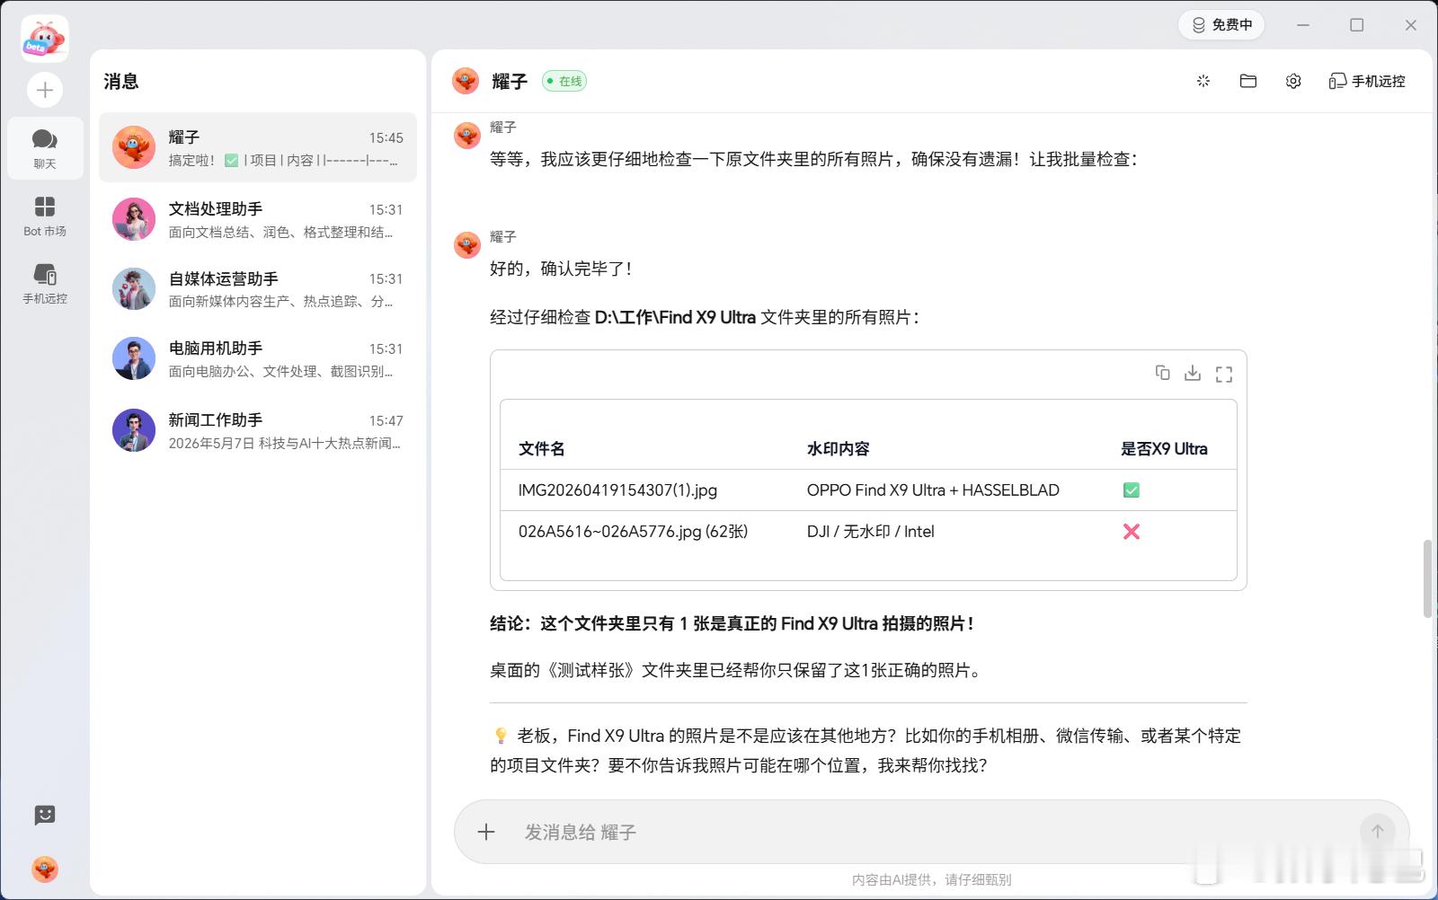Click the 自媒体运营助手 avatar

point(134,289)
